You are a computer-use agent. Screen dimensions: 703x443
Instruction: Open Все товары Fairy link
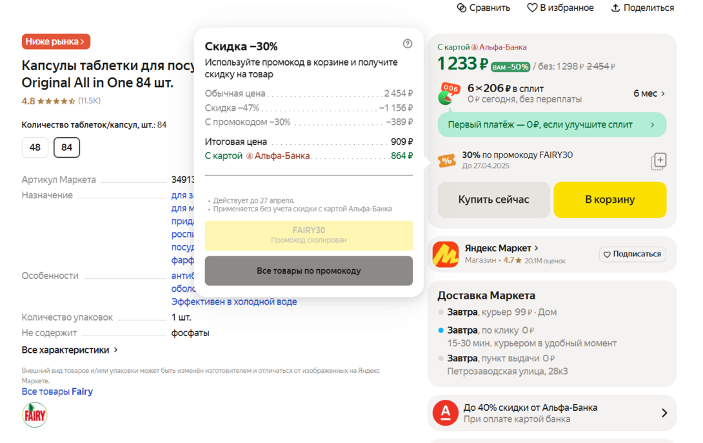[57, 391]
